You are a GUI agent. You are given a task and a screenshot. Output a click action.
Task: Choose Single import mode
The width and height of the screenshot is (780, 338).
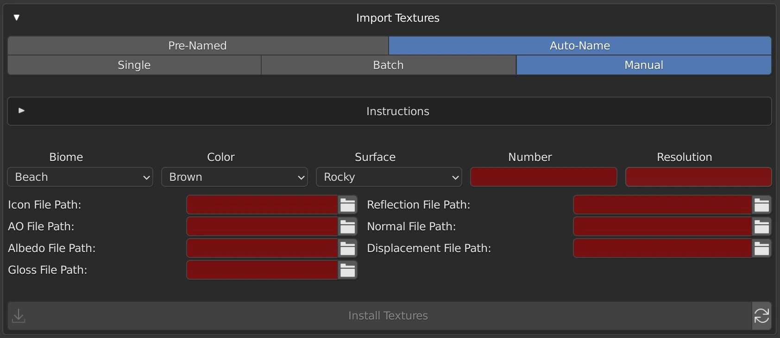[x=134, y=65]
